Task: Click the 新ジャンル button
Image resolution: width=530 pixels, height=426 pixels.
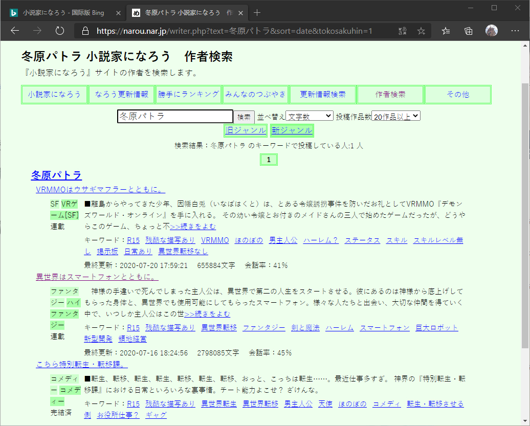Action: (292, 130)
